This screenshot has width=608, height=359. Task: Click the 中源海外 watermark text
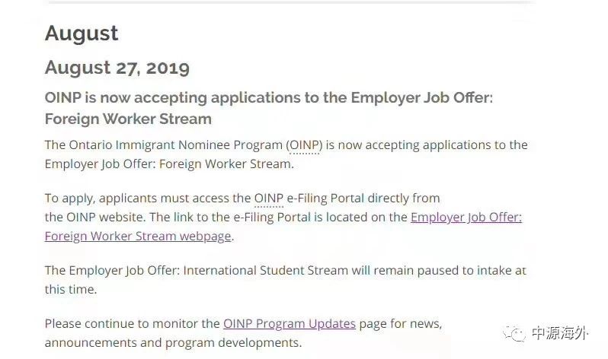559,333
